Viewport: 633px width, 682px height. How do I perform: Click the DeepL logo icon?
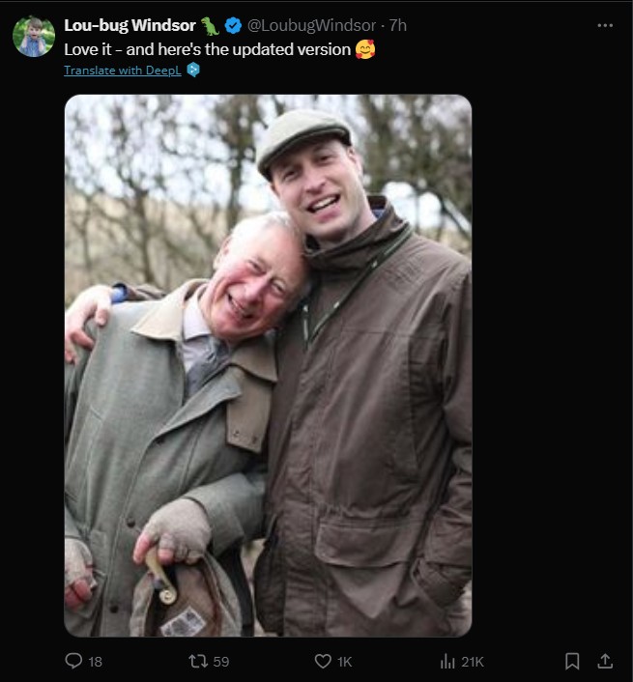click(193, 70)
